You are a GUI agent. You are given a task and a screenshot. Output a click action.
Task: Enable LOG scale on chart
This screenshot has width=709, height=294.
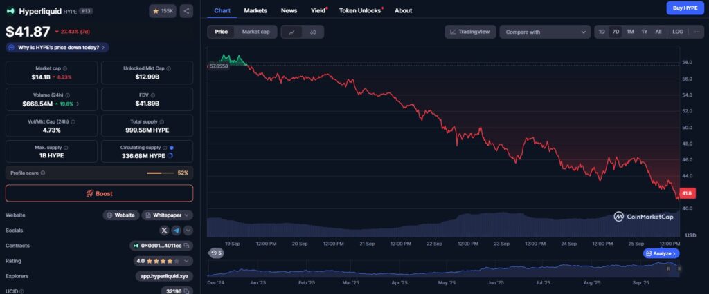pos(677,32)
